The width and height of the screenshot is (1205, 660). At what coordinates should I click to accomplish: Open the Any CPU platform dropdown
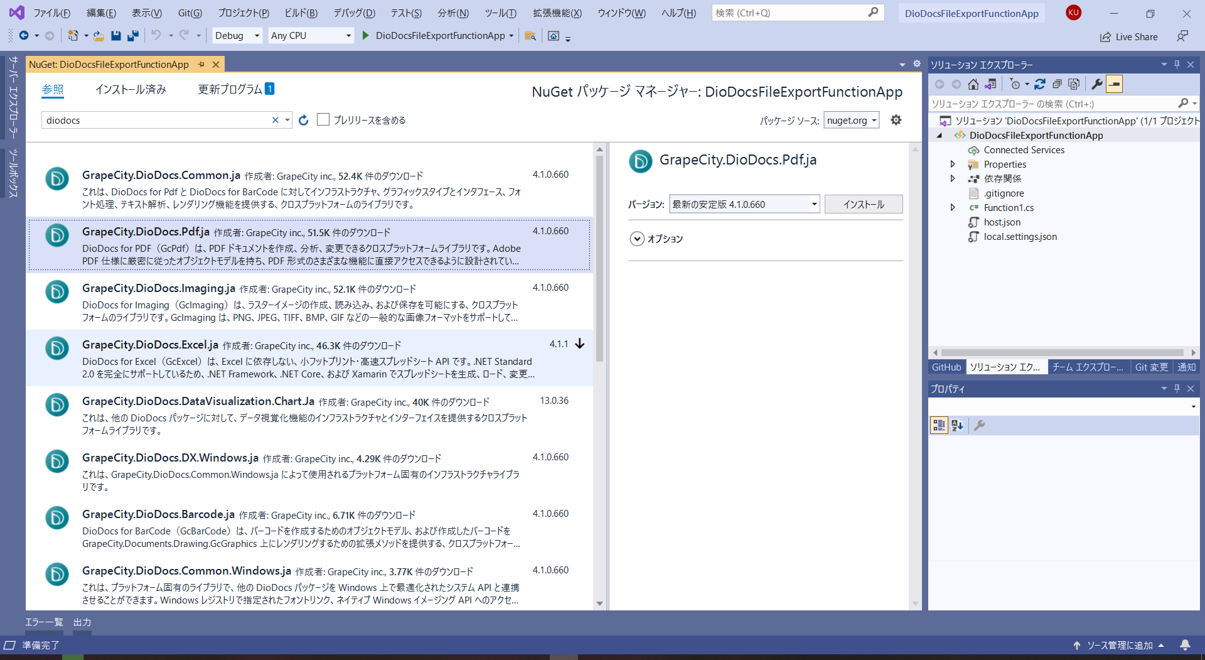[311, 36]
